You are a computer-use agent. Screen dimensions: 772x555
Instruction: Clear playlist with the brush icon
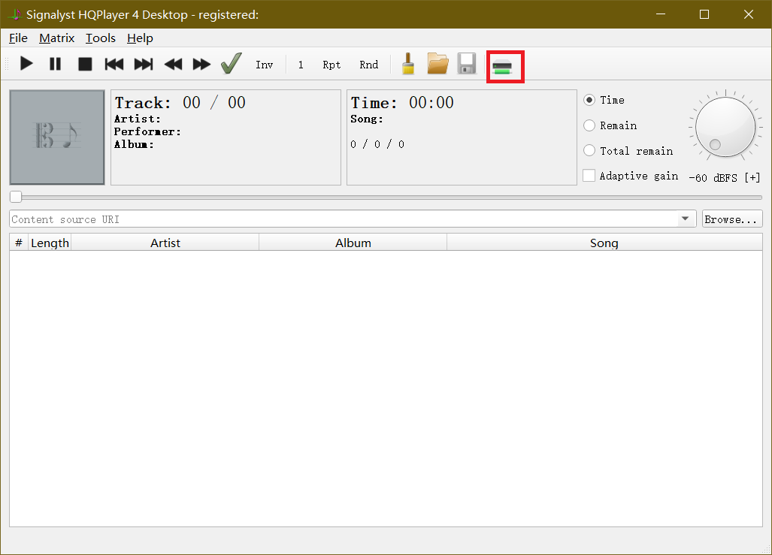point(408,65)
